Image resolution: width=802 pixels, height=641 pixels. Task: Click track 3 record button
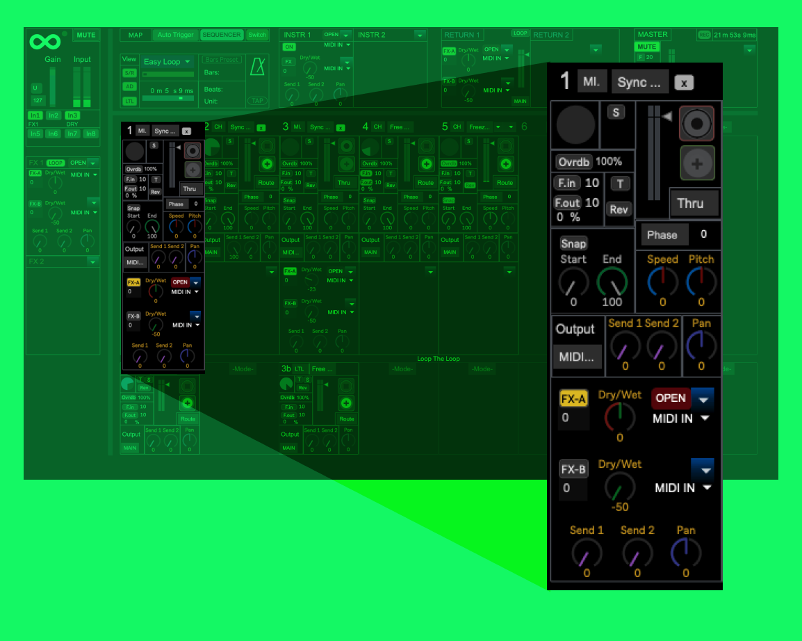point(346,146)
